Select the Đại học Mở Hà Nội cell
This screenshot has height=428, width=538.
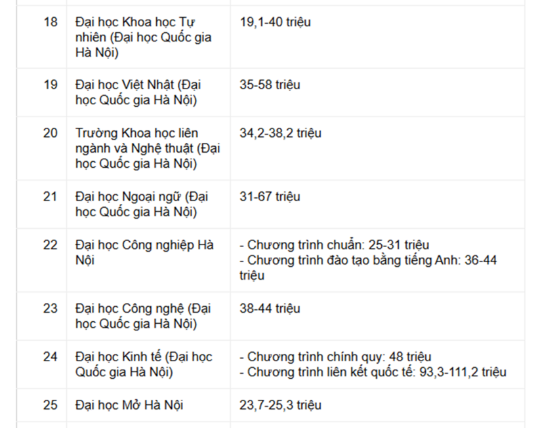pos(129,405)
